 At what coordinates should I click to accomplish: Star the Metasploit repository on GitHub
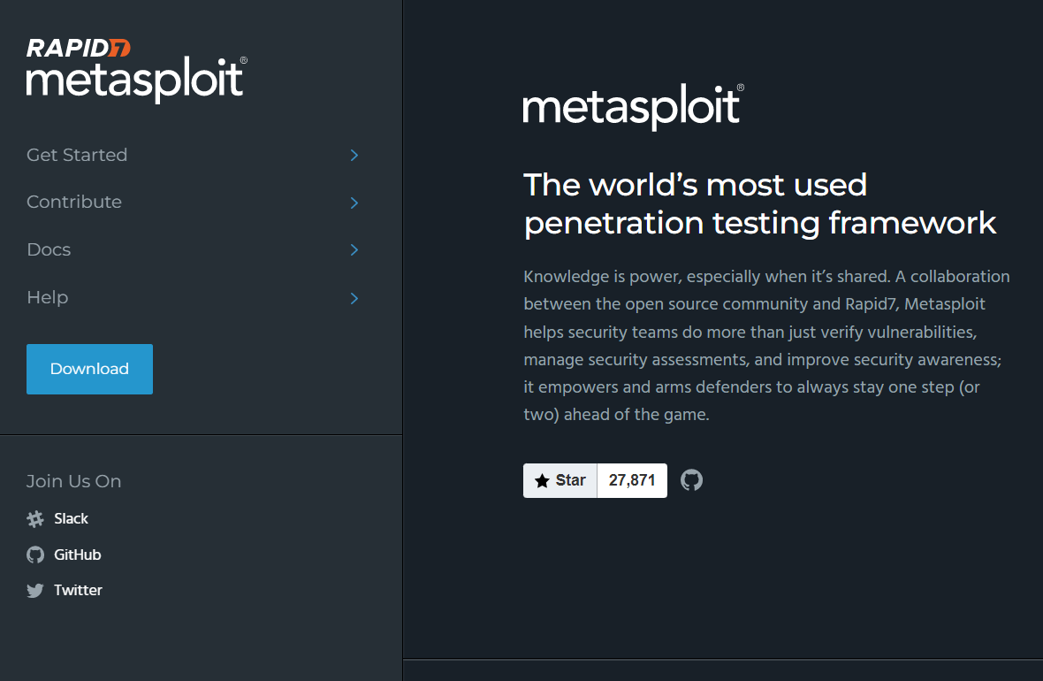pos(560,480)
